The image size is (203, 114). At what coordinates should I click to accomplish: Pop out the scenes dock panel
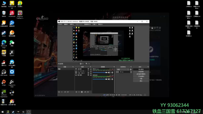point(73,67)
